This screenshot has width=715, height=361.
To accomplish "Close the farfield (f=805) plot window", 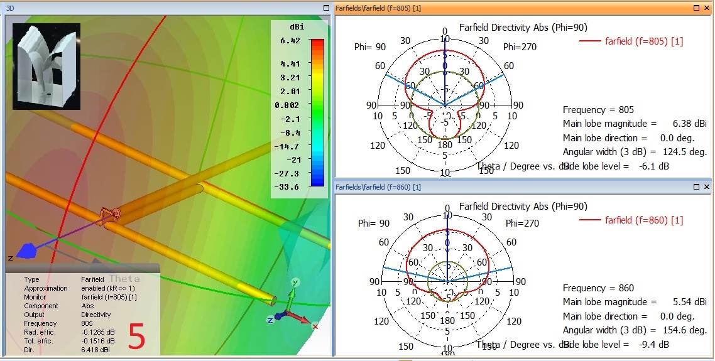I will click(706, 8).
